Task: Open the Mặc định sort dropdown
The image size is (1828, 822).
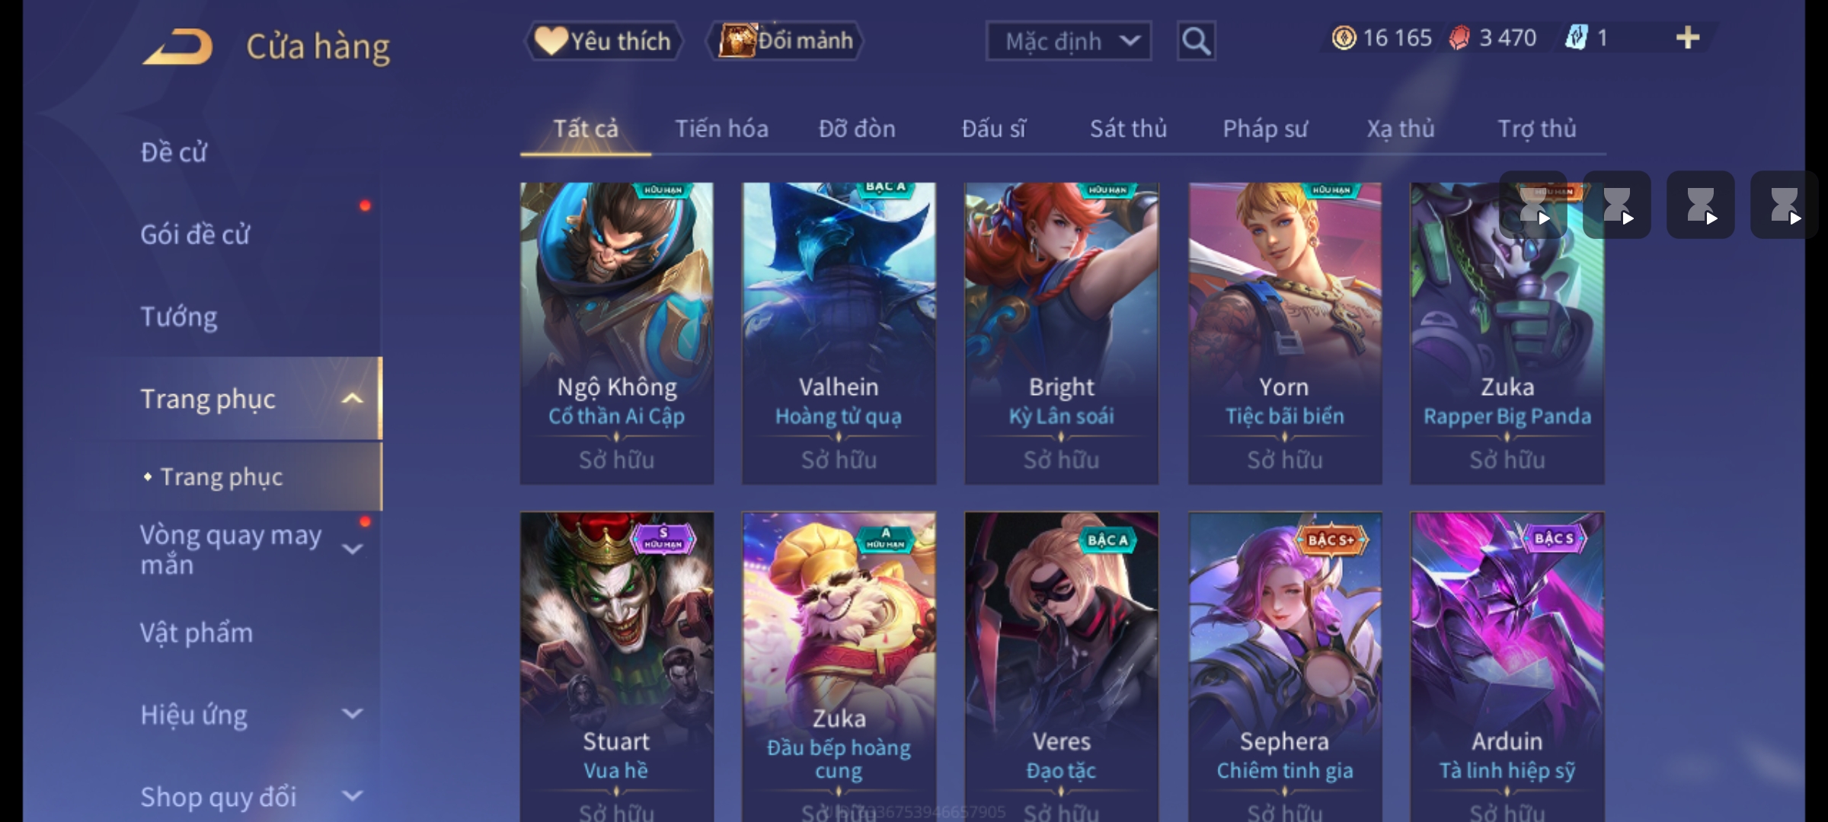Action: click(1068, 41)
